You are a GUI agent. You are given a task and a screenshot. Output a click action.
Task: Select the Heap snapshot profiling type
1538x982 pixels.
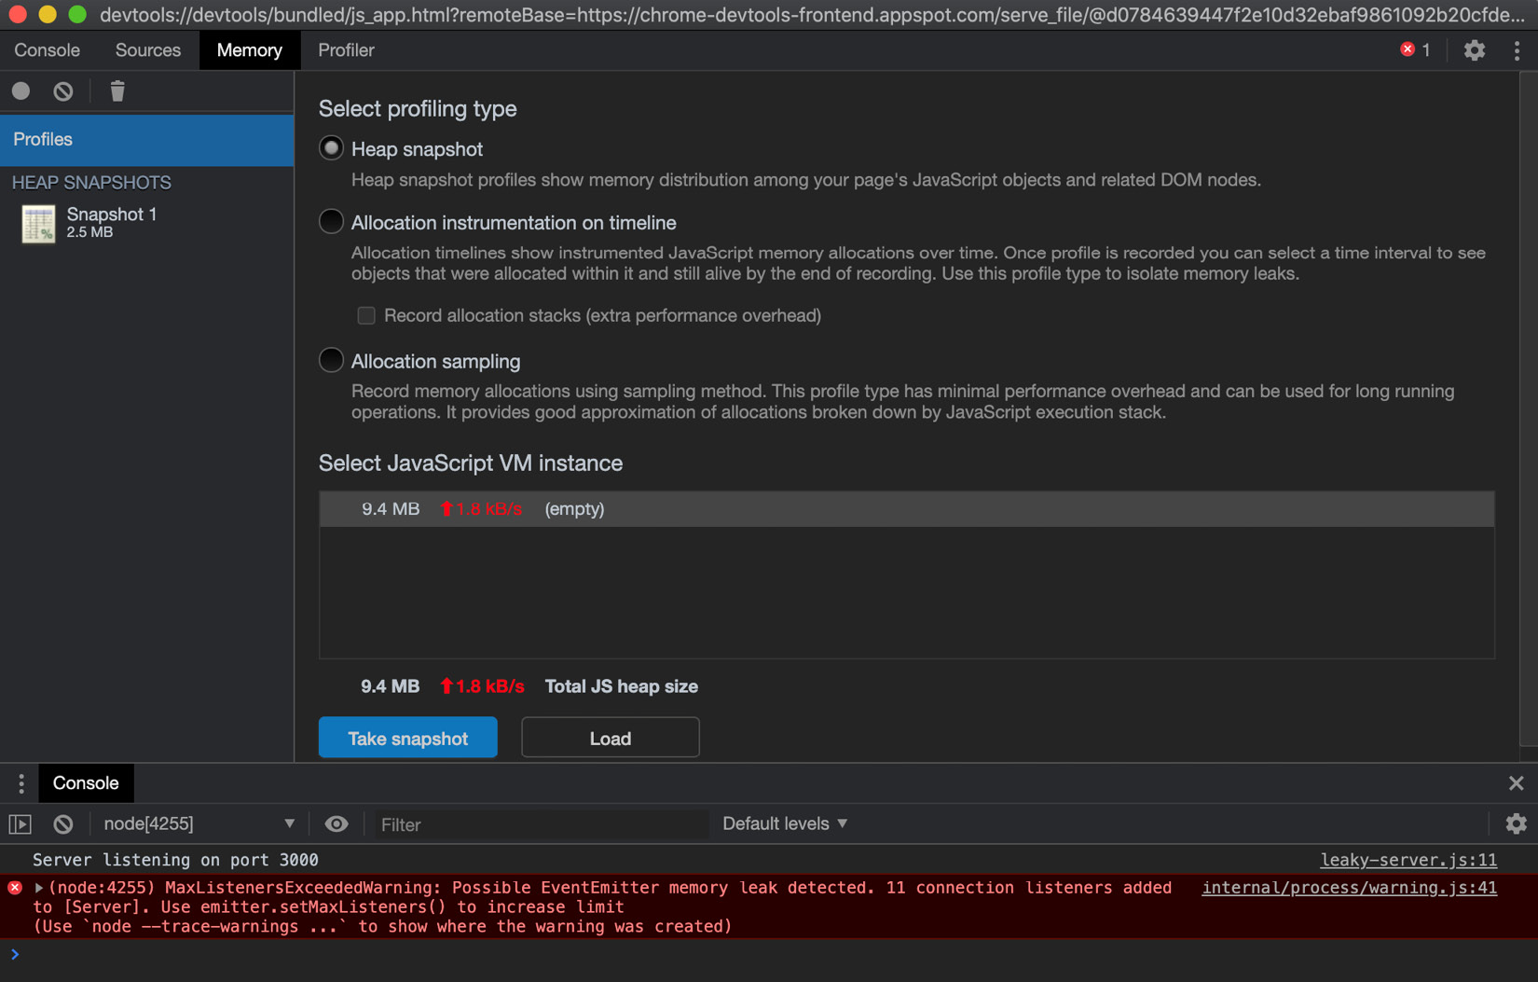point(331,147)
